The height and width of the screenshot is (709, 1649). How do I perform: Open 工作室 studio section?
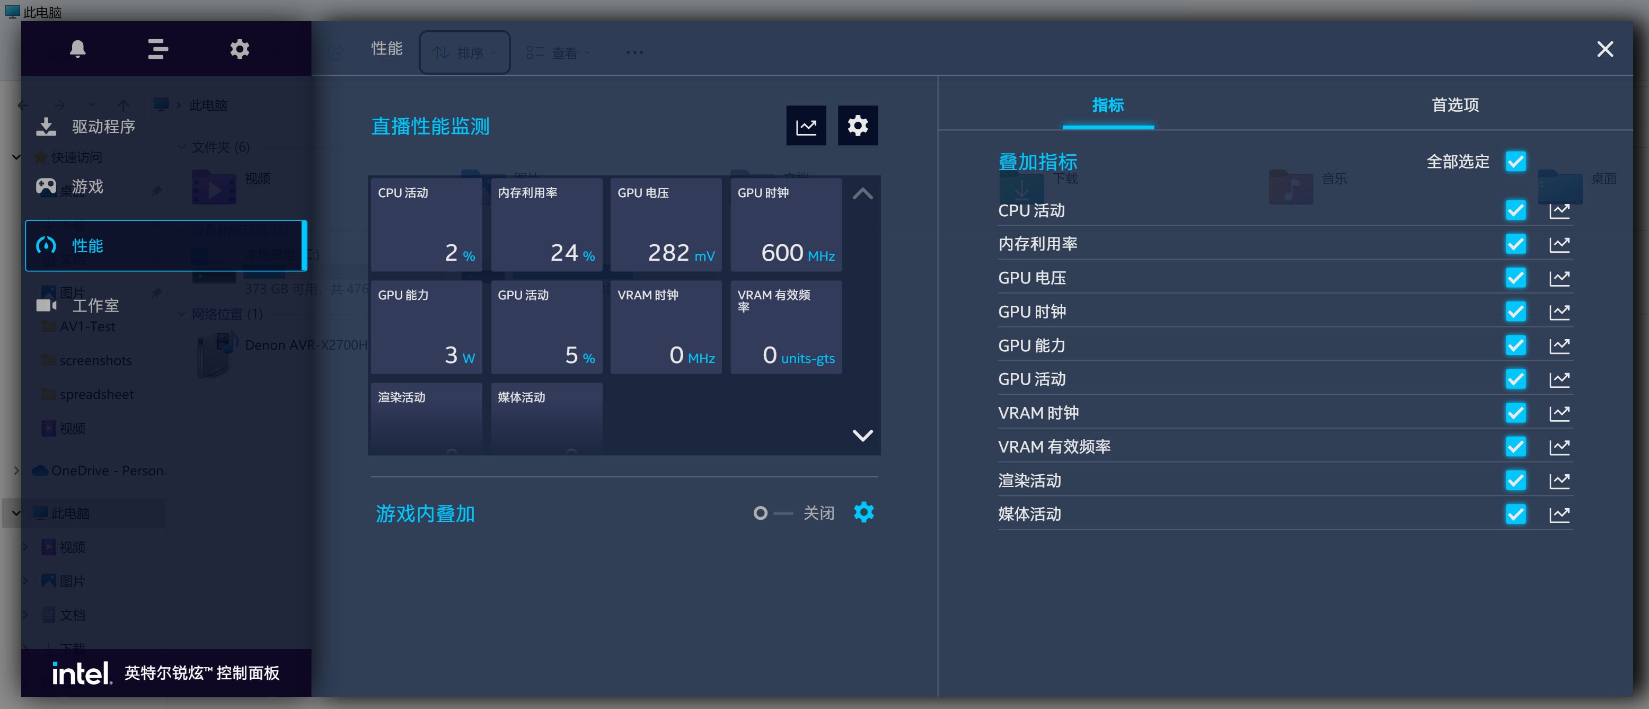click(x=78, y=305)
